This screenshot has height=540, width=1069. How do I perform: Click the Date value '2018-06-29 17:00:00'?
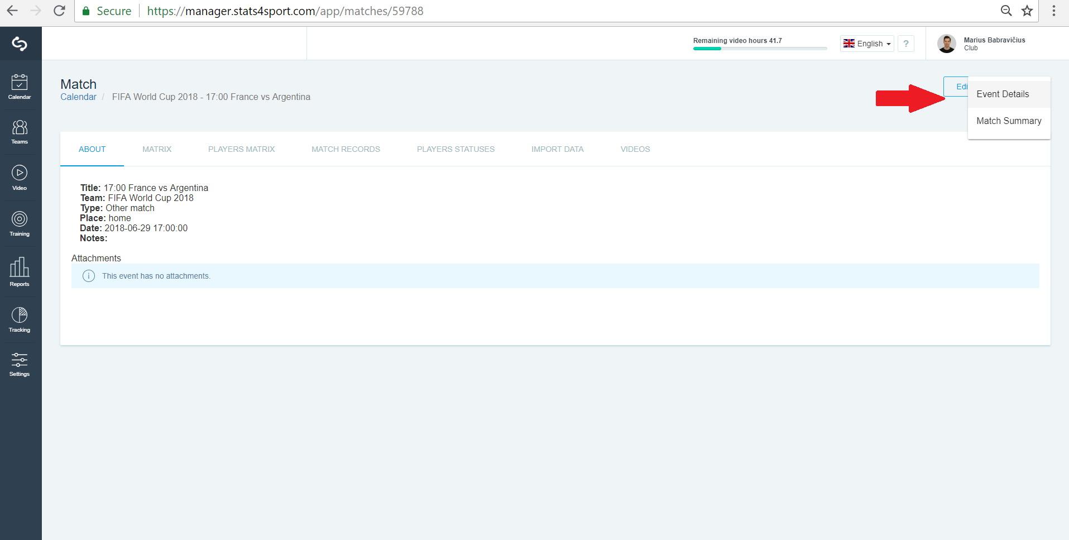146,228
